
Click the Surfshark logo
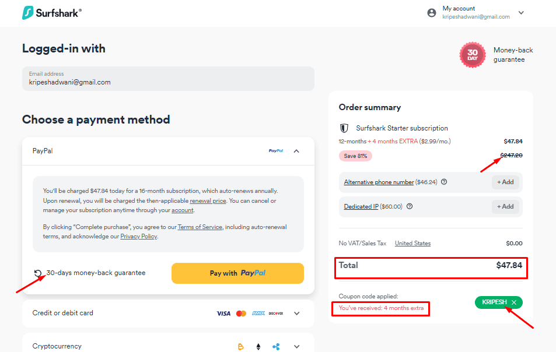pos(51,13)
